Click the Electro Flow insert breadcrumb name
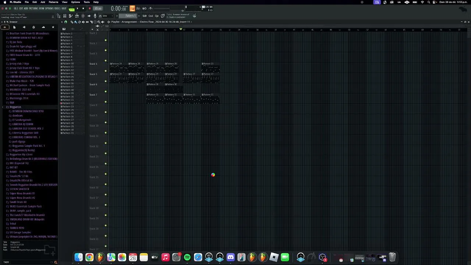 coord(165,22)
